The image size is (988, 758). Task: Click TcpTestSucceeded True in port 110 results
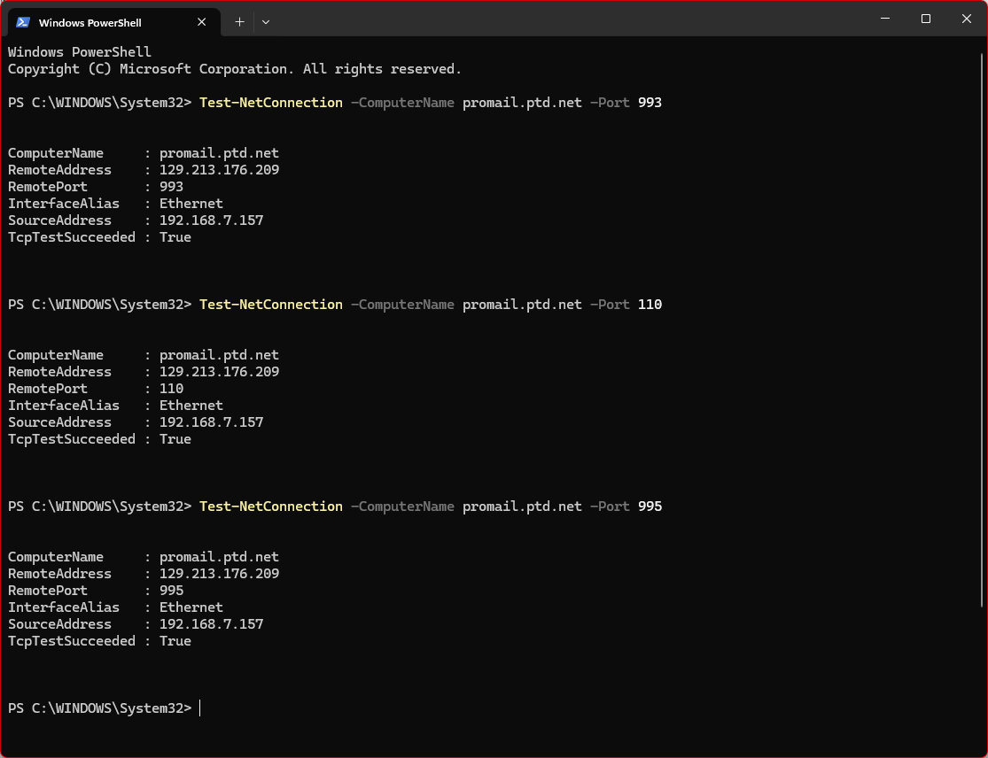coord(175,439)
